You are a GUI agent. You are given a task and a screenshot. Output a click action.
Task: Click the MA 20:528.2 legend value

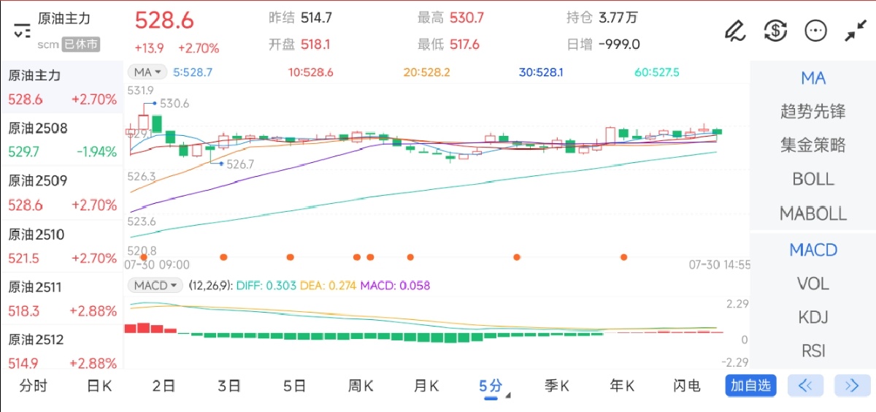tap(427, 72)
